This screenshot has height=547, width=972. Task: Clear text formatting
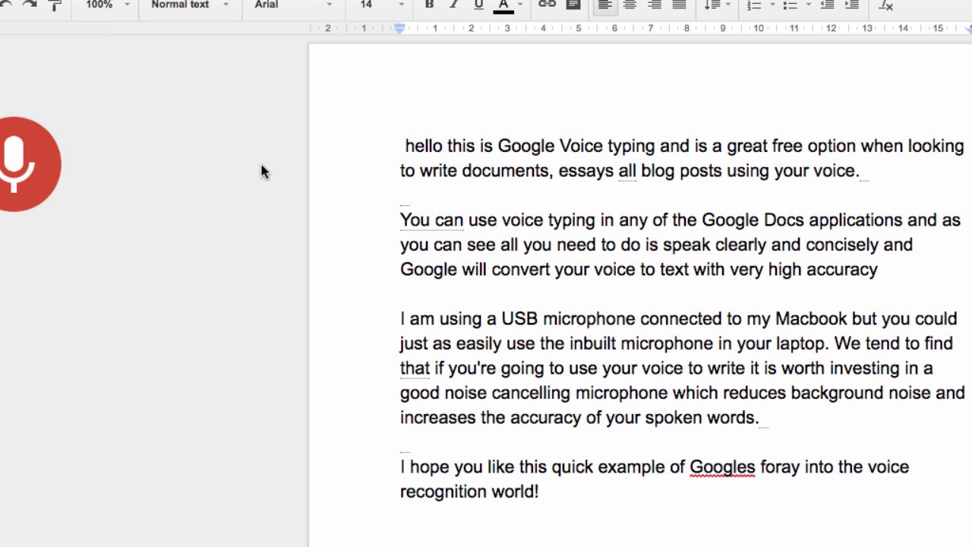885,5
